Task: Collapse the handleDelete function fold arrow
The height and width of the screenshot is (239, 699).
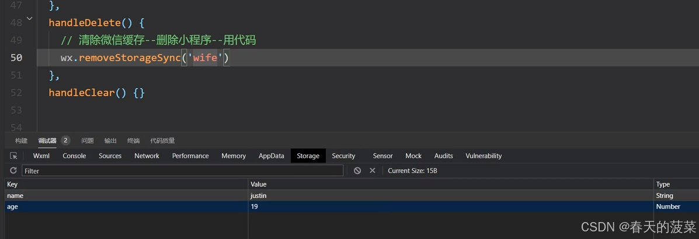Action: click(29, 19)
